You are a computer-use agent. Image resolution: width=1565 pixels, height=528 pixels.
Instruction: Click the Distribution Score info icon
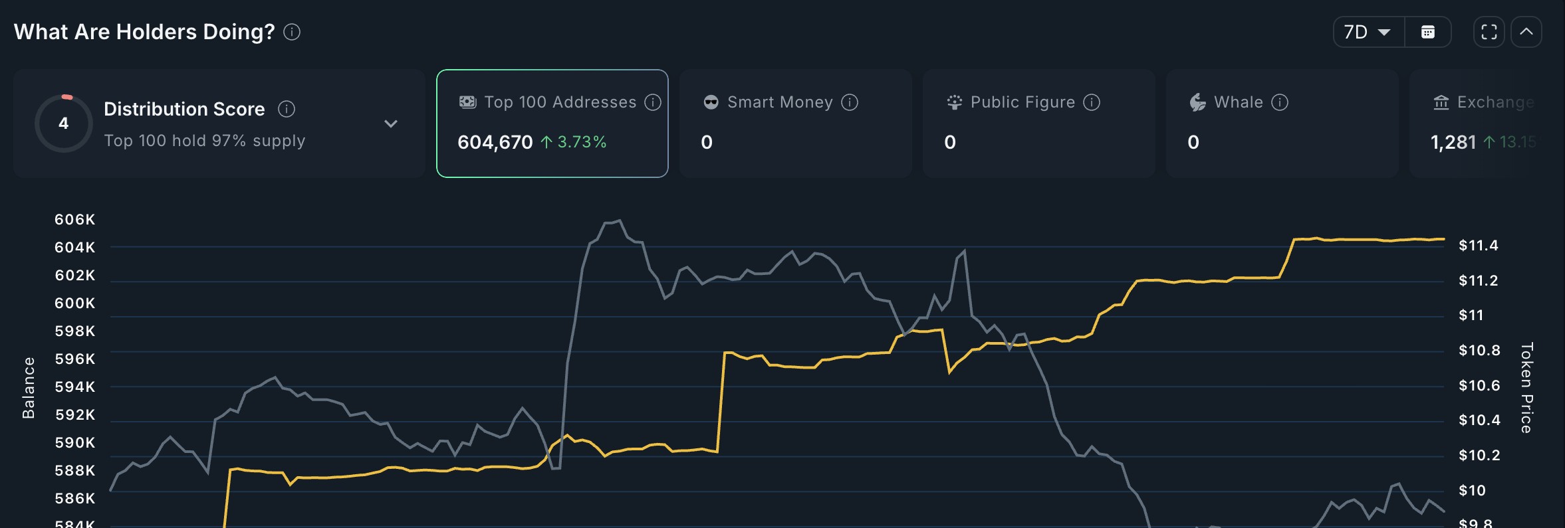tap(287, 109)
